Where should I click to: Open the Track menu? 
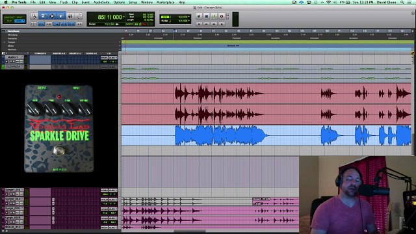coord(64,2)
